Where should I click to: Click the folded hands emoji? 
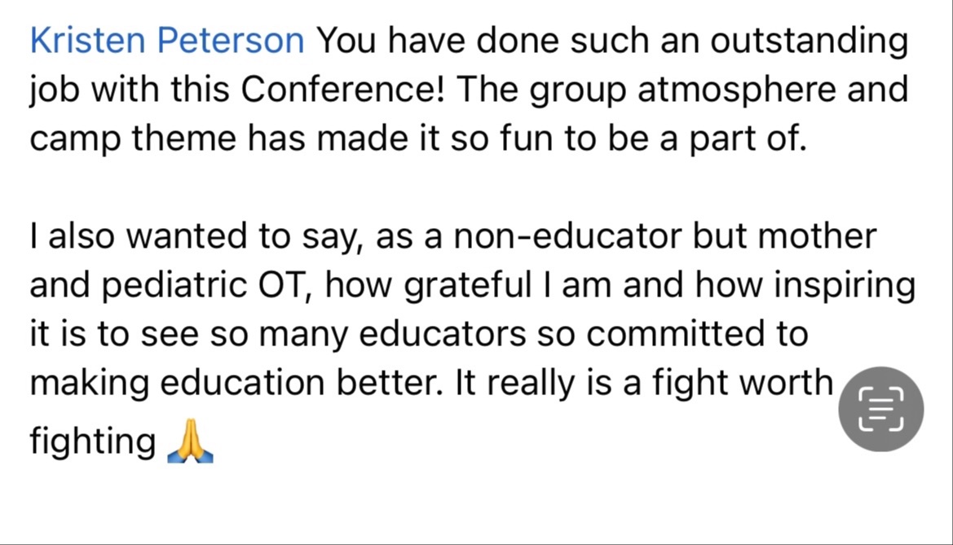click(x=190, y=441)
